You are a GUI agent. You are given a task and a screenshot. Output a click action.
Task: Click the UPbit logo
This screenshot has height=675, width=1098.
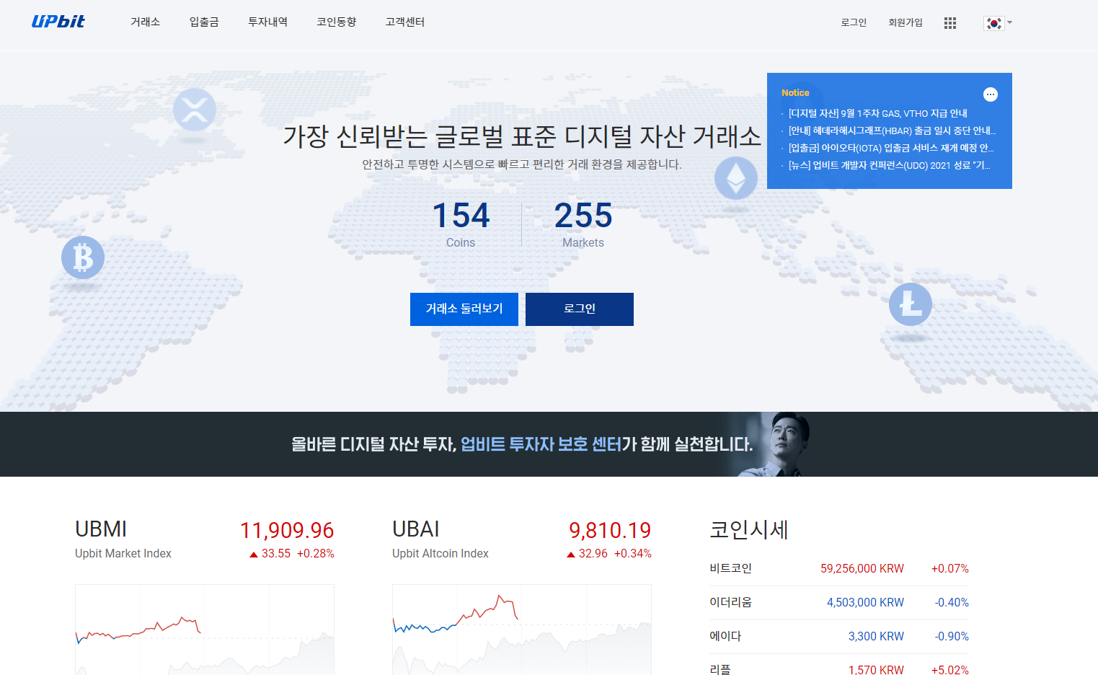(x=58, y=22)
